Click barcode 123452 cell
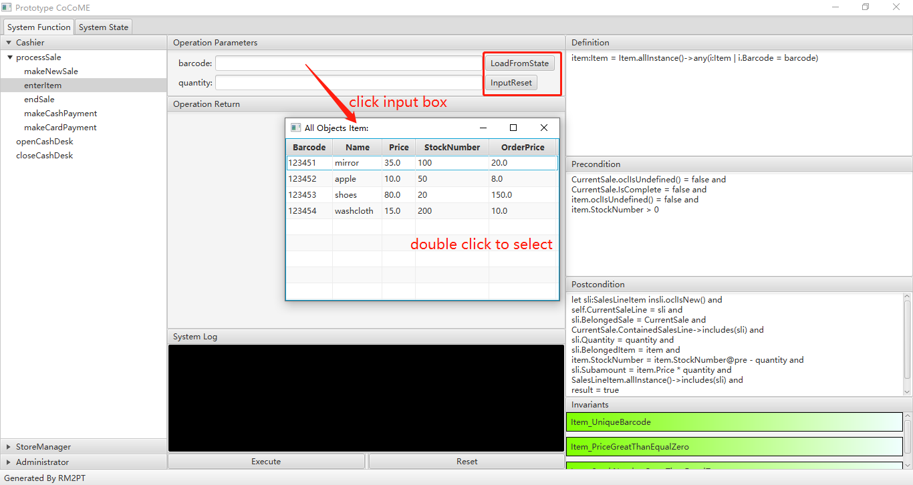Viewport: 913px width, 485px height. [x=309, y=179]
